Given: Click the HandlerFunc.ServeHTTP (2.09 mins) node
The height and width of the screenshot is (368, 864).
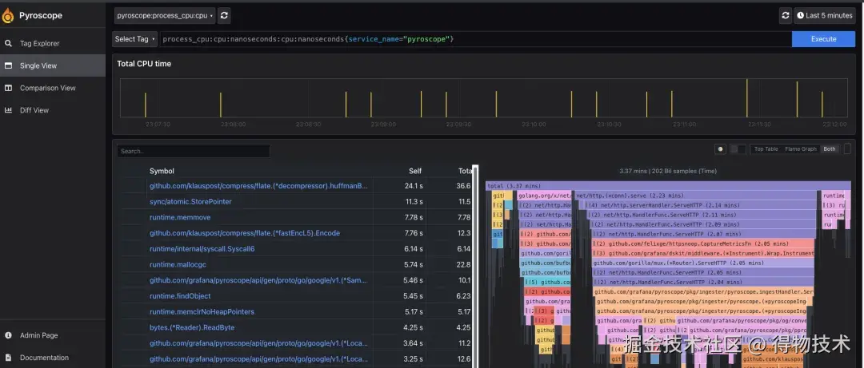Looking at the screenshot, I should 702,224.
